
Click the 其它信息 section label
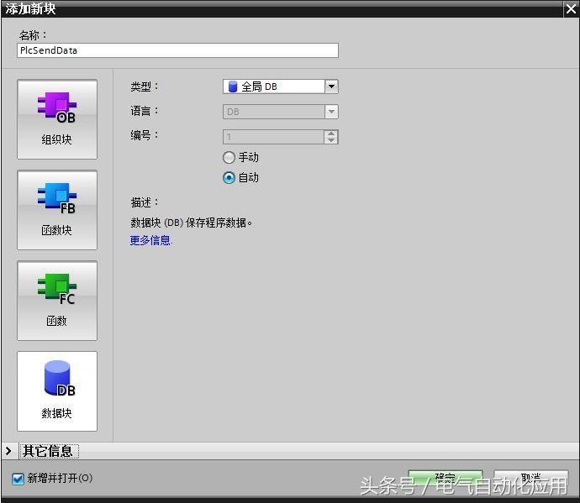pyautogui.click(x=48, y=451)
